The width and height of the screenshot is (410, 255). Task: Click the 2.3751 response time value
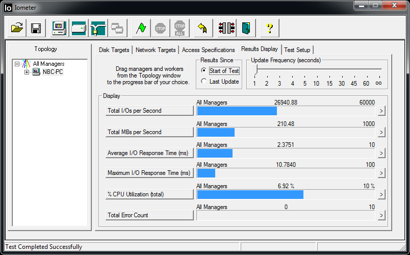click(x=286, y=145)
